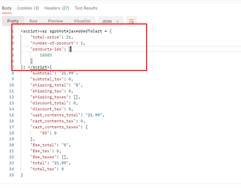Click the closing </script> tag text
The image size is (241, 188).
[x=39, y=67]
